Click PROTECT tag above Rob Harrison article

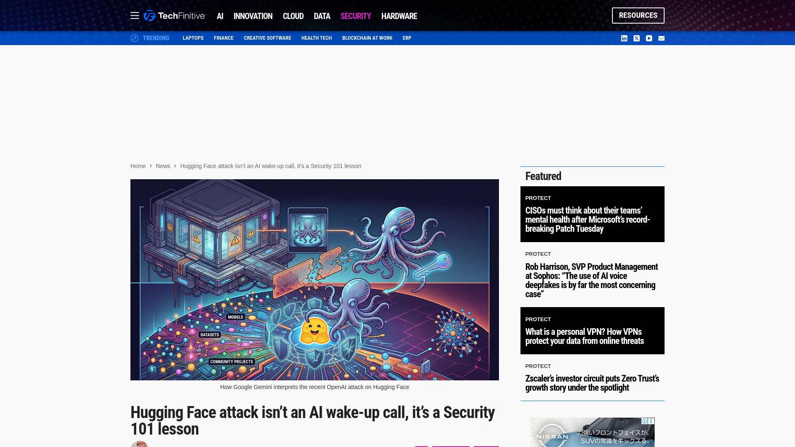pos(538,254)
